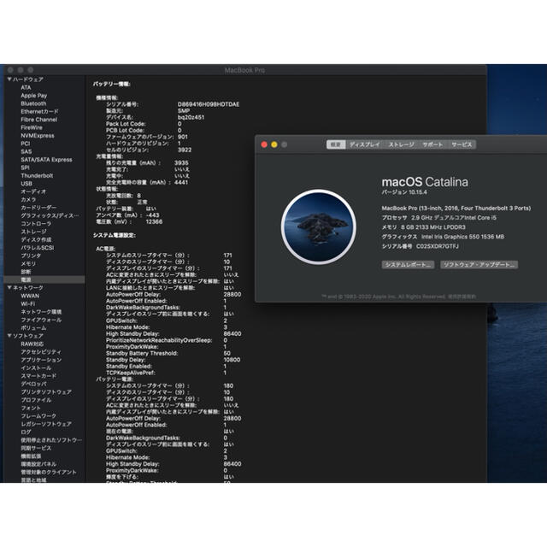This screenshot has width=547, height=547.
Task: Select 管理対象のクライアント in the sidebar
Action: [49, 473]
